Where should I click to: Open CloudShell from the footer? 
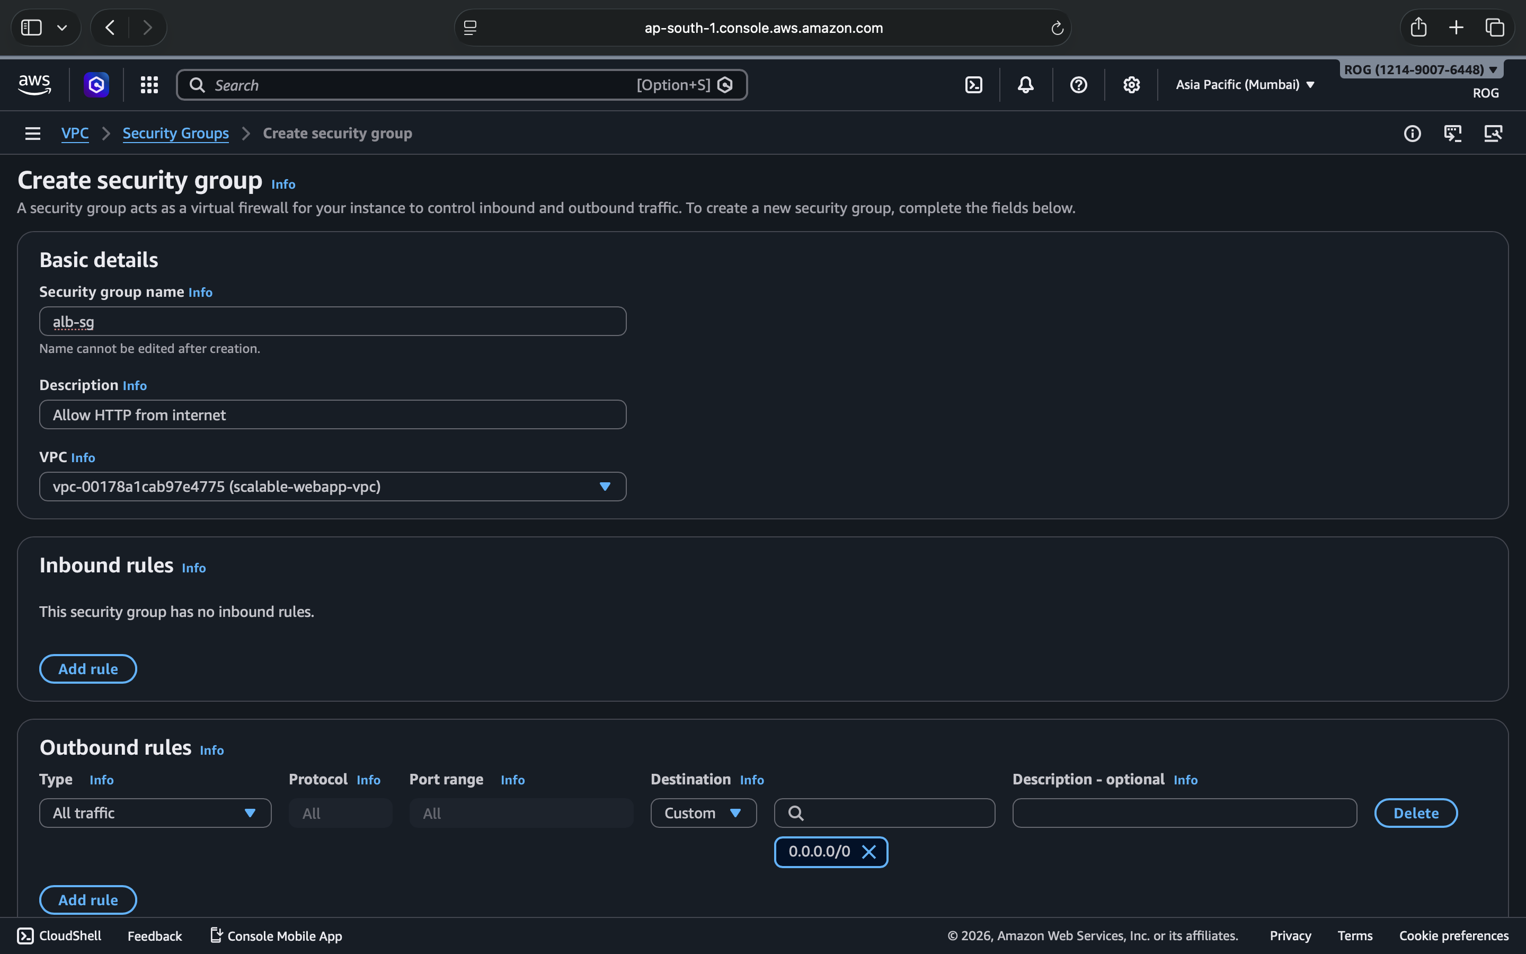click(x=59, y=935)
